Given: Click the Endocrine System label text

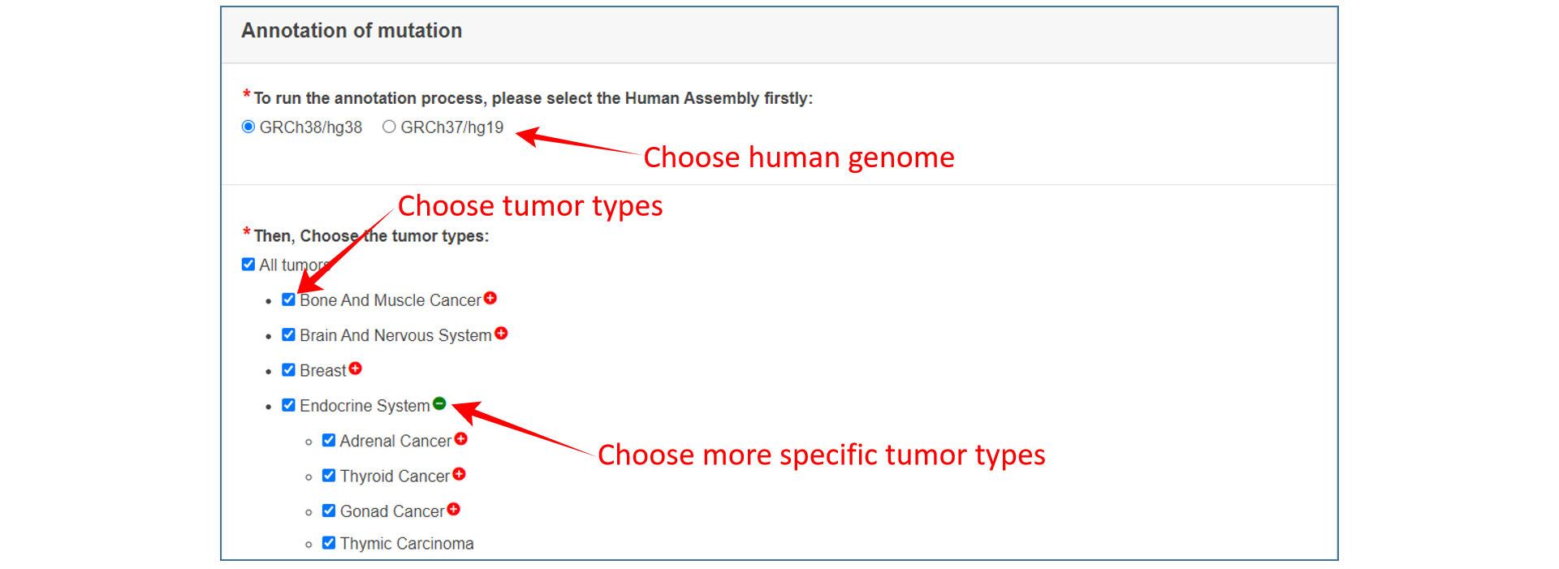Looking at the screenshot, I should pos(365,406).
